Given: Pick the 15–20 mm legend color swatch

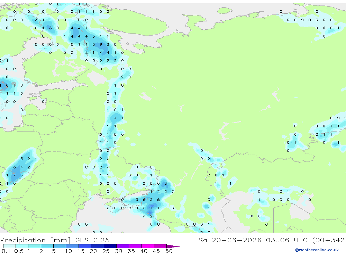Looking at the screenshot, I should click(85, 246).
